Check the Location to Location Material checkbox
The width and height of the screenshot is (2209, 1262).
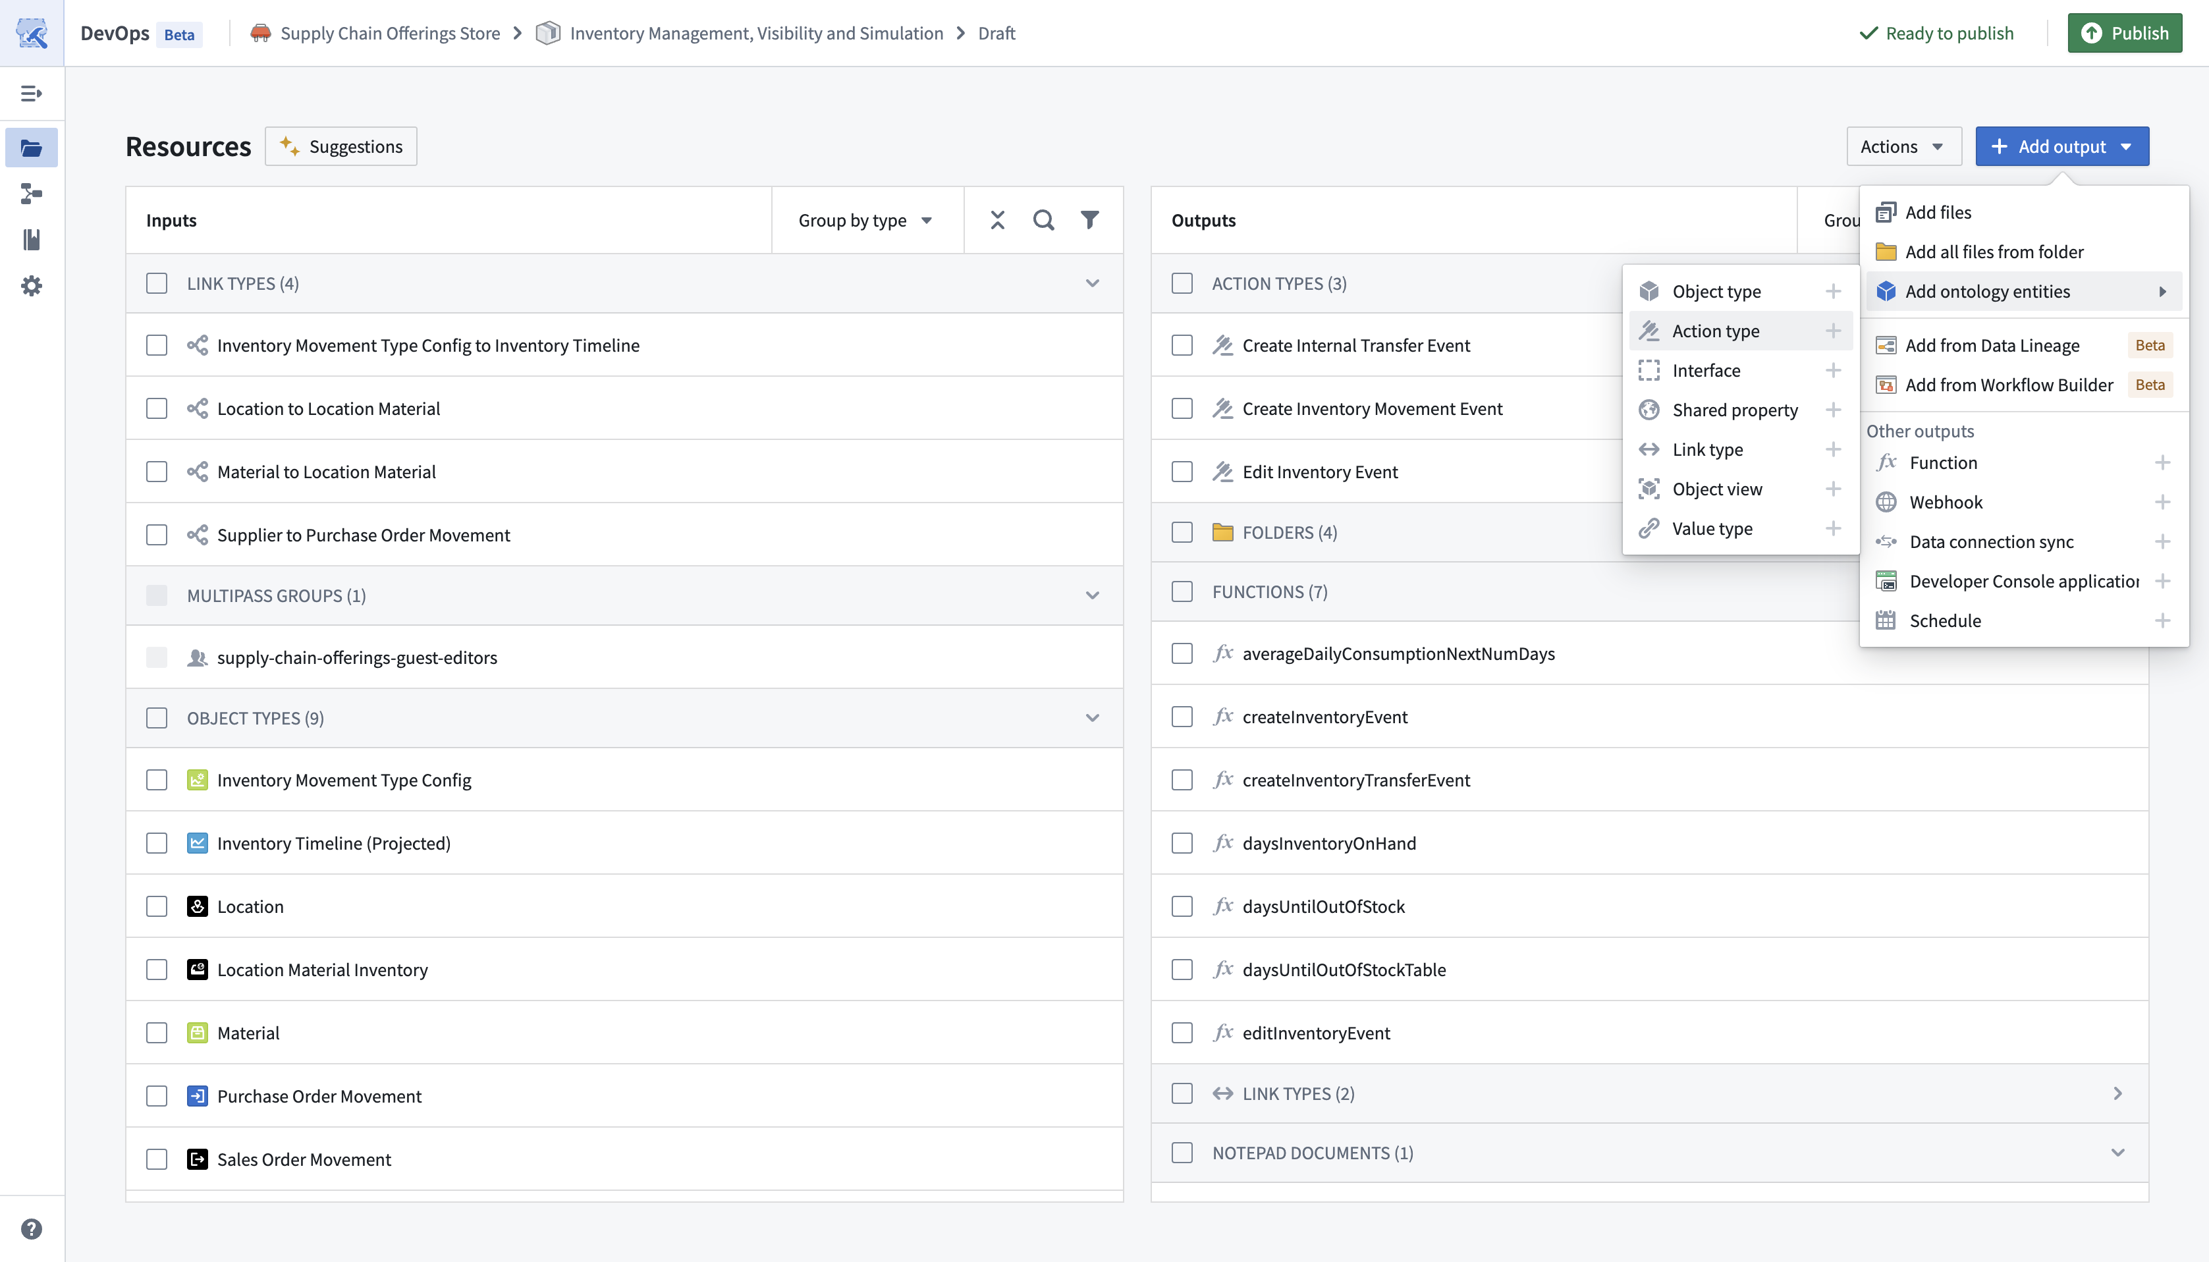point(157,408)
